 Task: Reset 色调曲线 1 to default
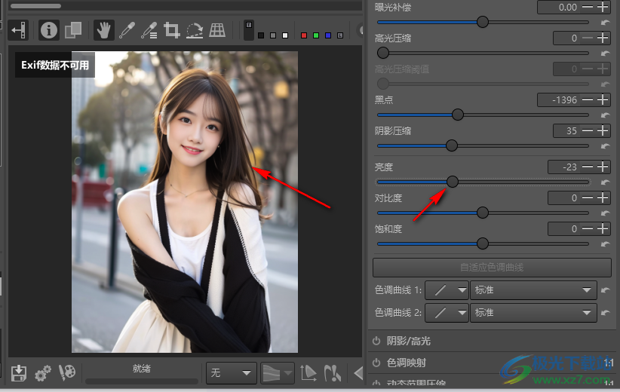point(605,290)
